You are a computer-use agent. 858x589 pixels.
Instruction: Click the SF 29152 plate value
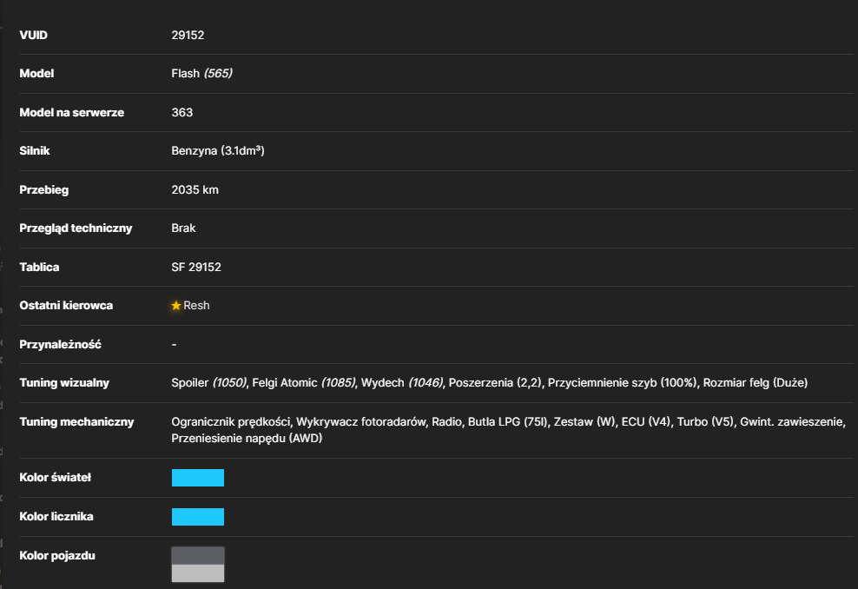click(x=196, y=267)
